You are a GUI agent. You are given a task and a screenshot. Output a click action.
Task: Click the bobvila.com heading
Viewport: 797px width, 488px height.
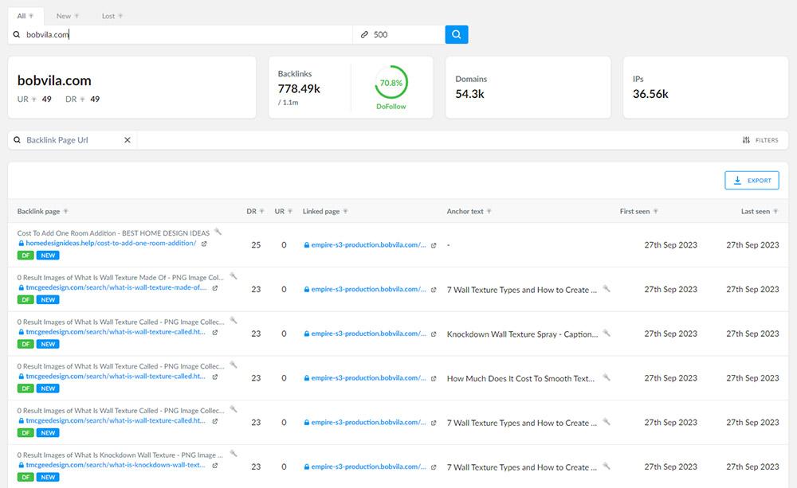[54, 80]
